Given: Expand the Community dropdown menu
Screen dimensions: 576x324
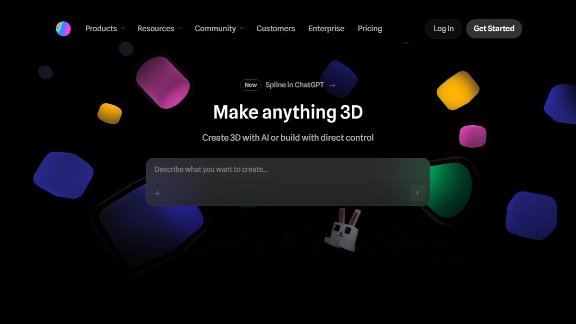Looking at the screenshot, I should (219, 29).
